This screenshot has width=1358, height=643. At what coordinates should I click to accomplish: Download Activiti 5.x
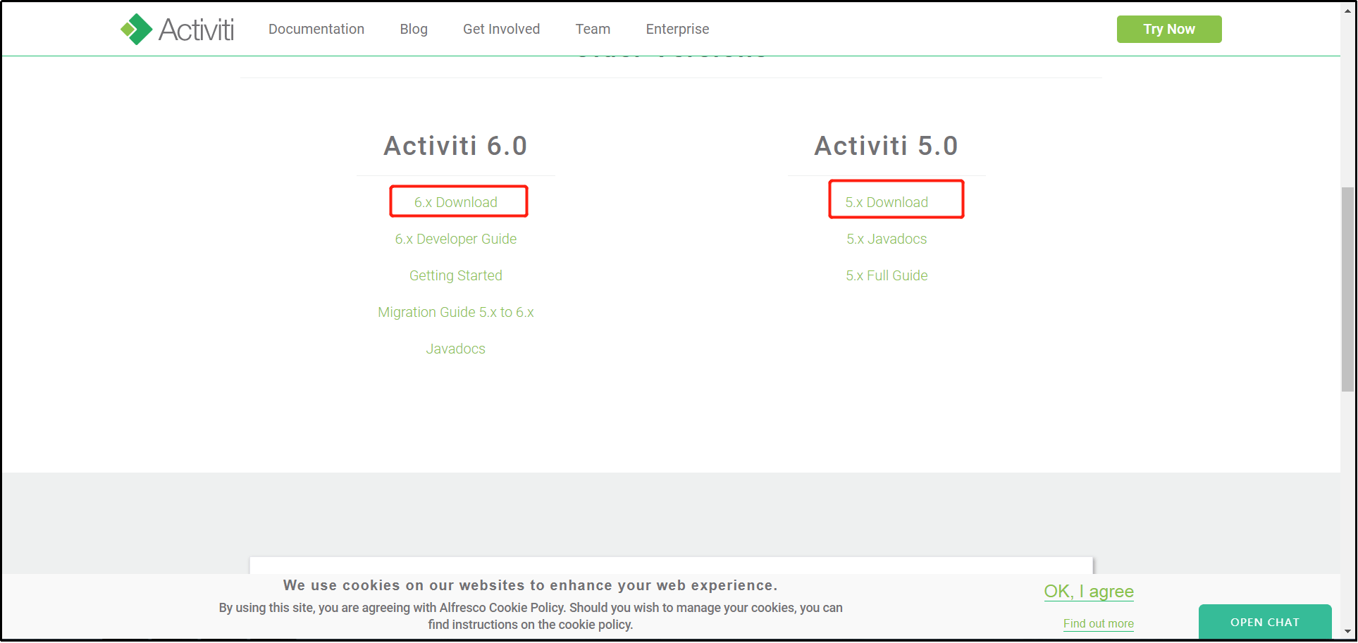pos(887,201)
